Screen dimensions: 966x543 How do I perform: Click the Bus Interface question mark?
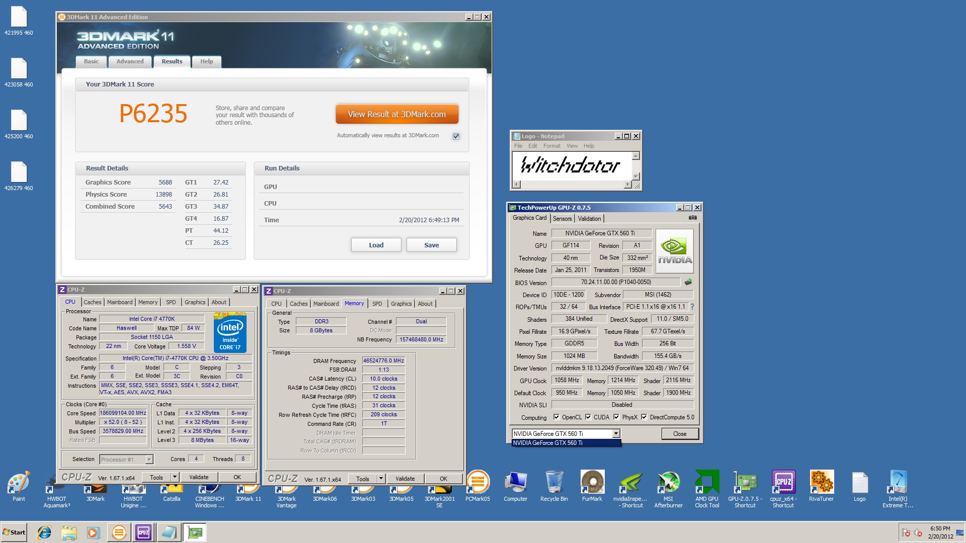coord(692,307)
